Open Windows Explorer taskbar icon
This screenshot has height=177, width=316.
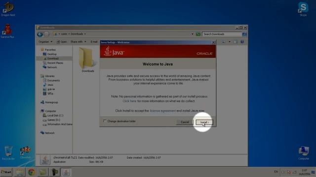[x=20, y=172]
